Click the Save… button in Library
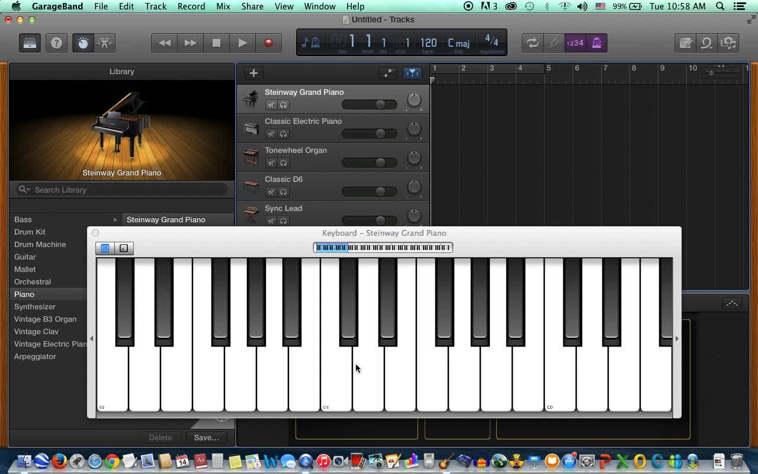 click(206, 437)
